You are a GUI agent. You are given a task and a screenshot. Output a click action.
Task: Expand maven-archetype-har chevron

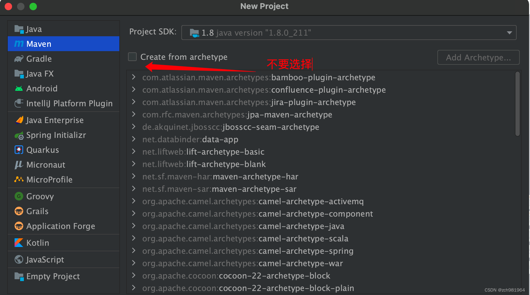[134, 176]
